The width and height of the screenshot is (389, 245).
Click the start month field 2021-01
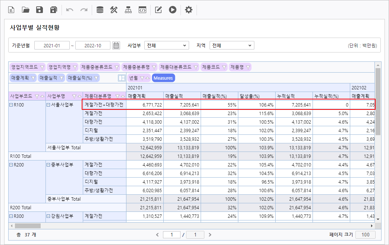(52, 45)
